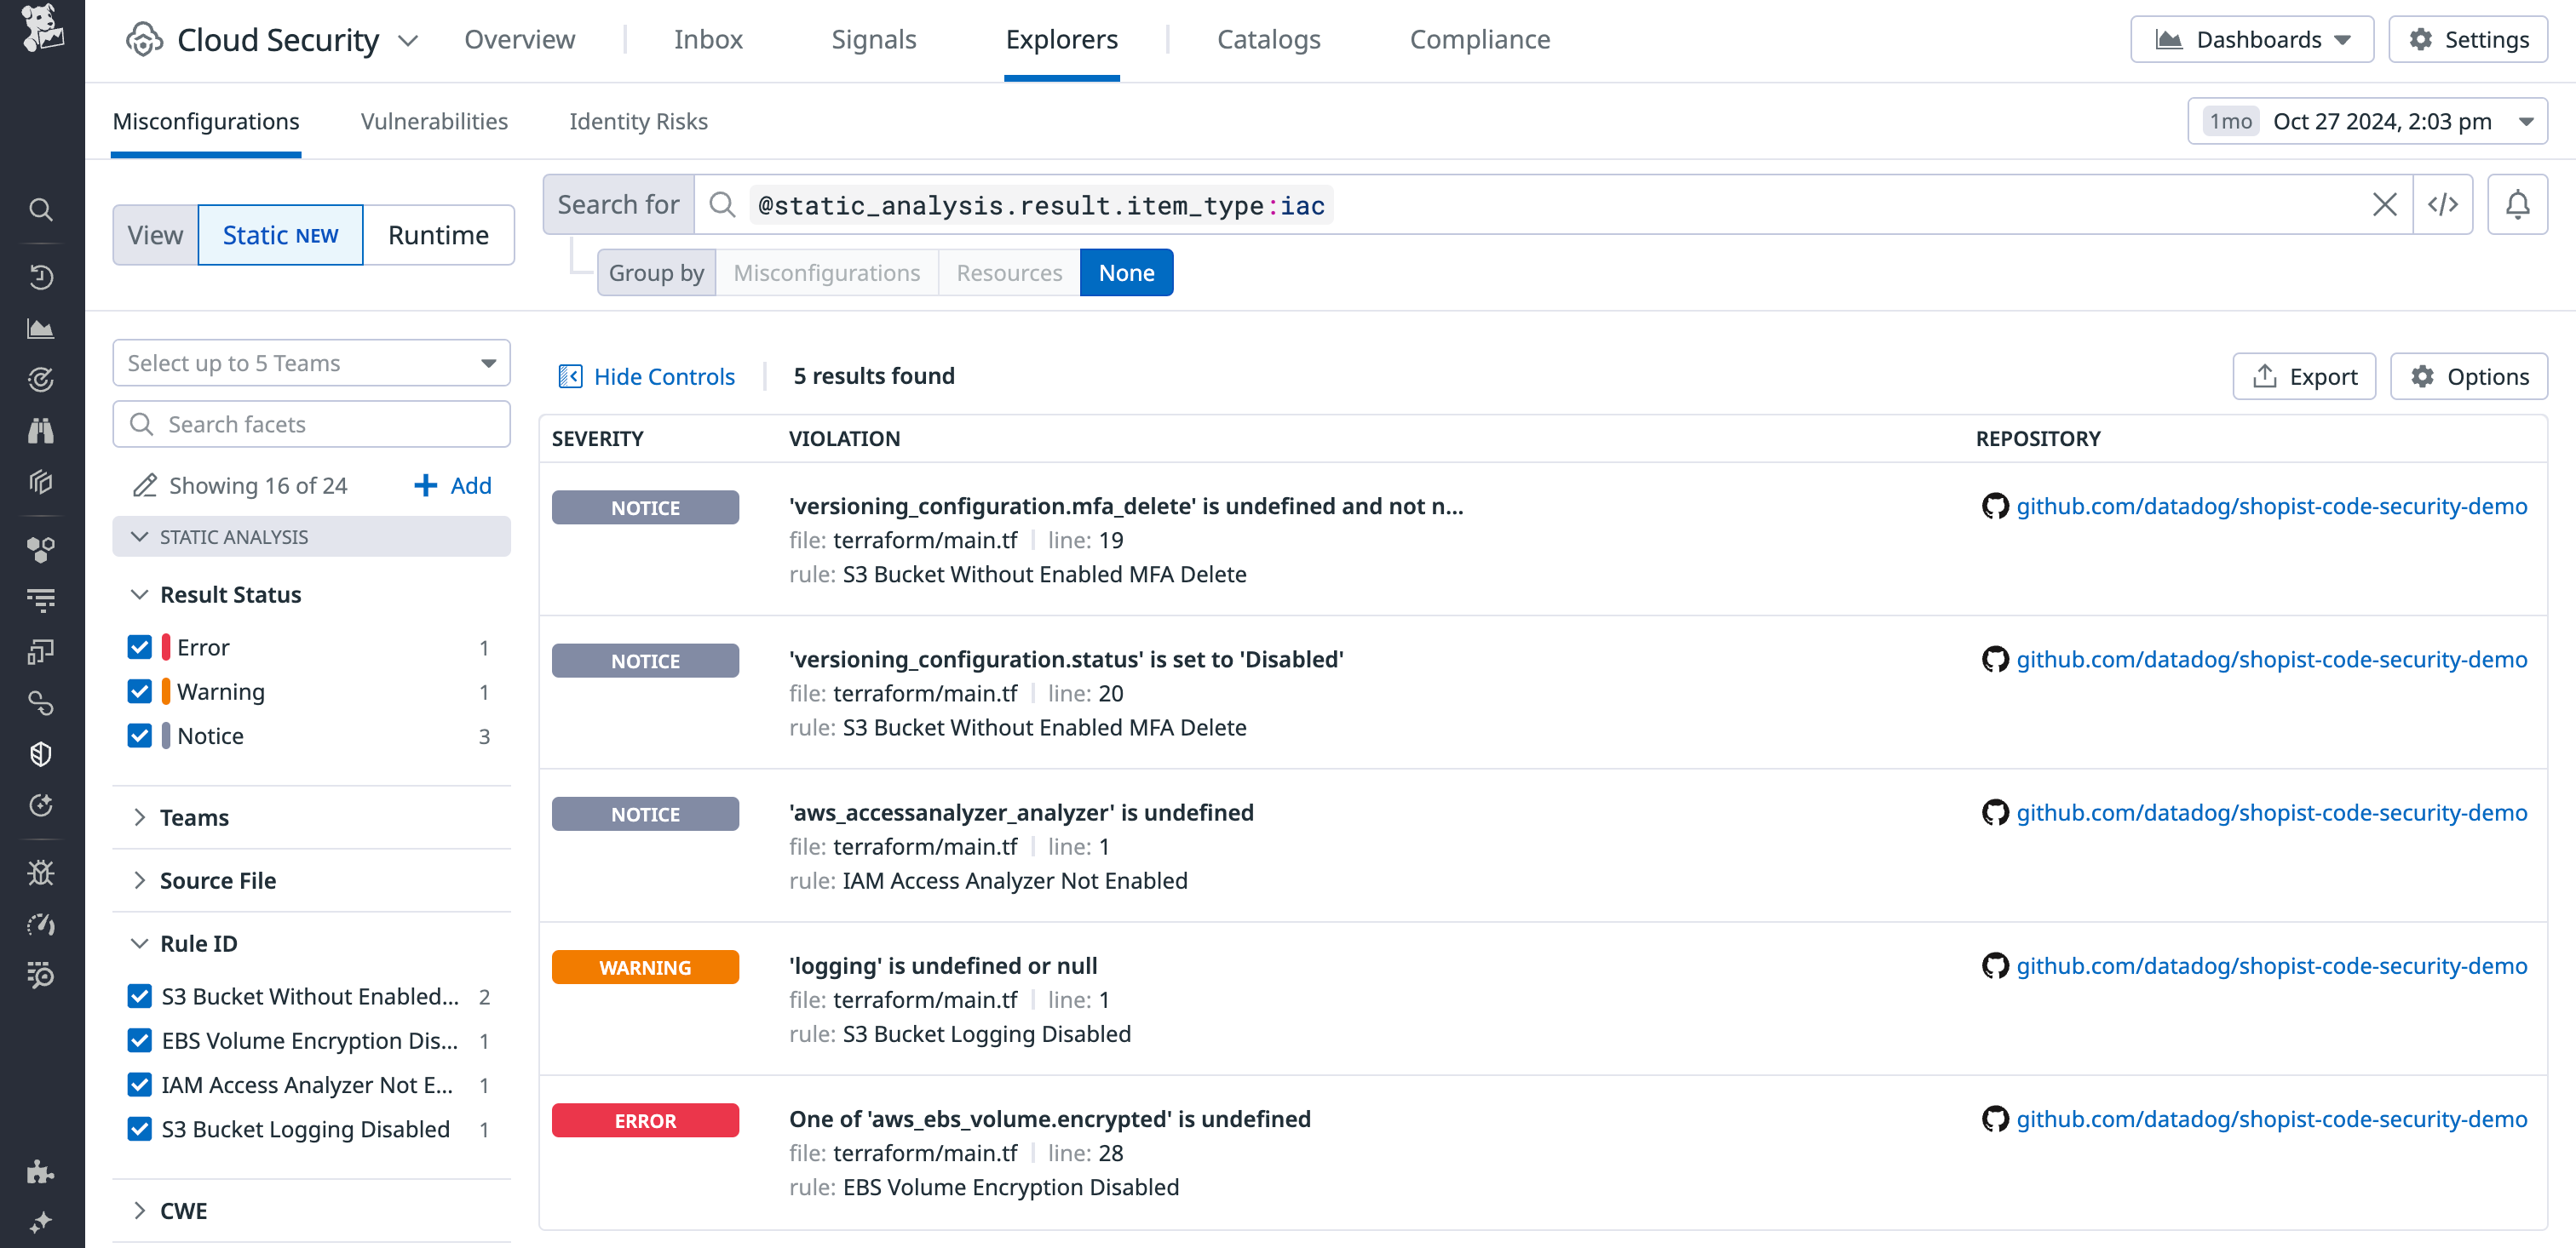
Task: Type in the Search facets field
Action: [x=310, y=424]
